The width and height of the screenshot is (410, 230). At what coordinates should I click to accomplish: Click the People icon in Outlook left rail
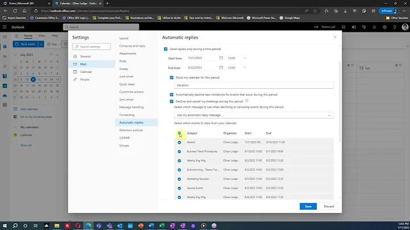(5, 56)
